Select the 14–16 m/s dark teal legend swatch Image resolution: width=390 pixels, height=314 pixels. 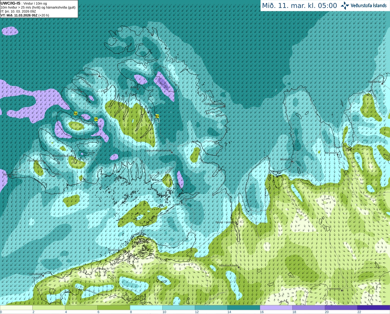pos(244,308)
